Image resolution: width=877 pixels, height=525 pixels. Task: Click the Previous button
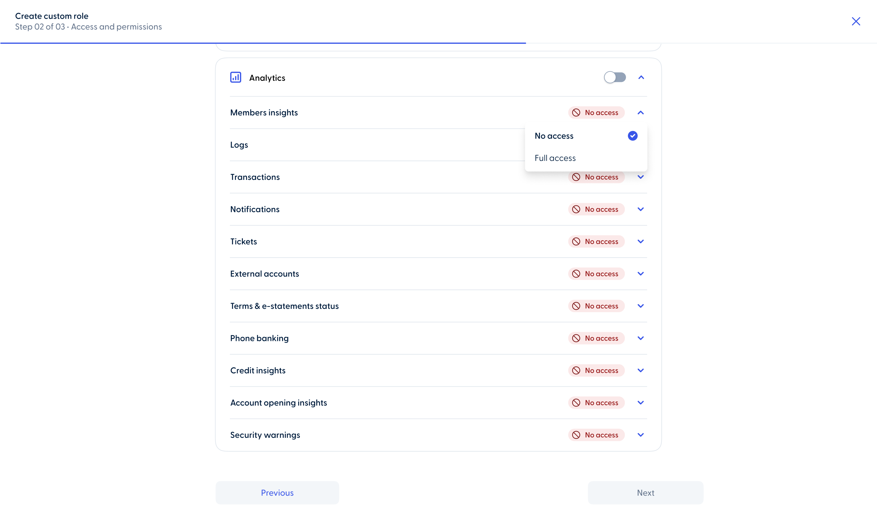[277, 492]
